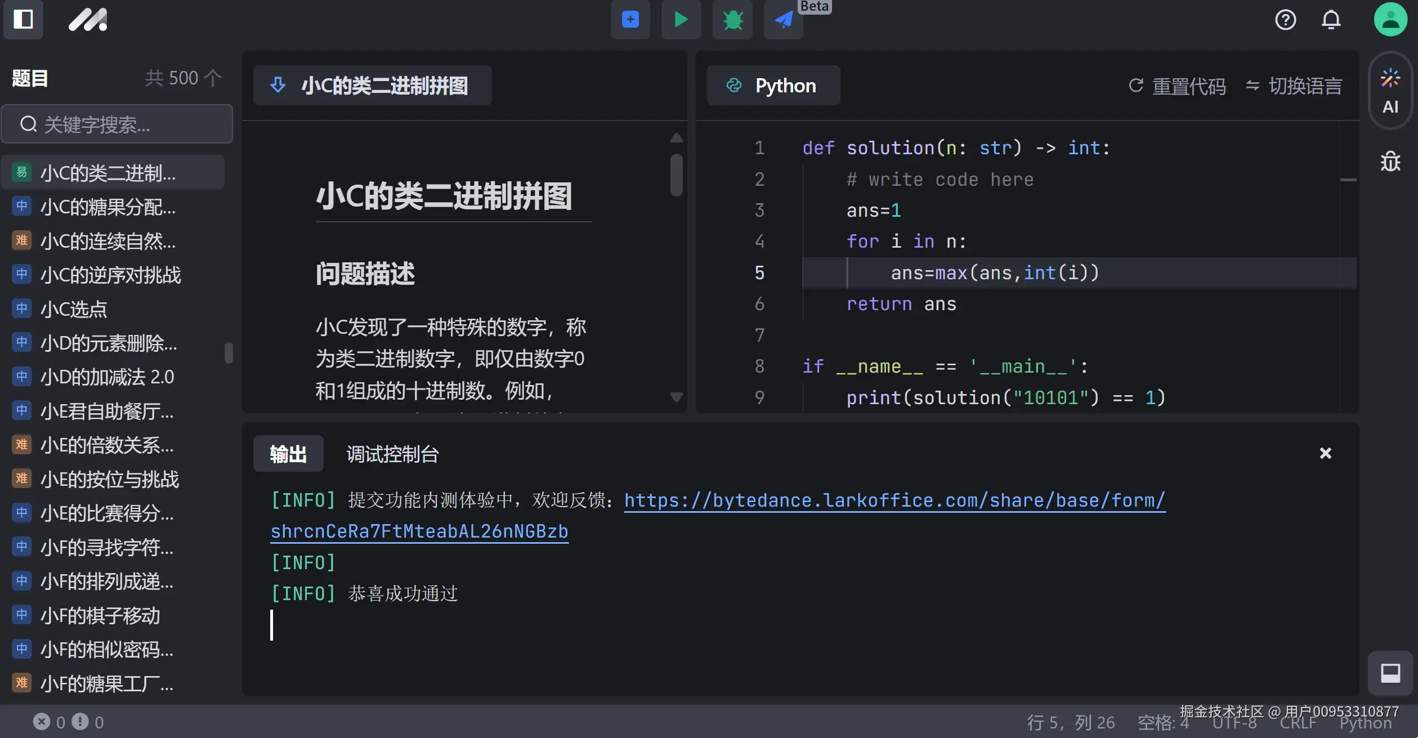Click the shrcnCeRa7FtMteabAL26nNGBzb link line
Image resolution: width=1418 pixels, height=738 pixels.
[419, 531]
